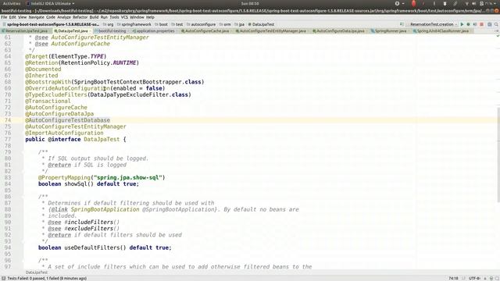Switch to bootiful-testing editor tab

[x=112, y=31]
